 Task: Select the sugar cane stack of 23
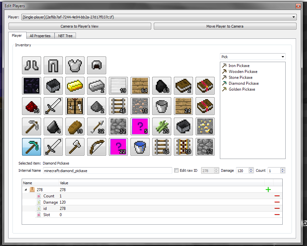coord(162,126)
